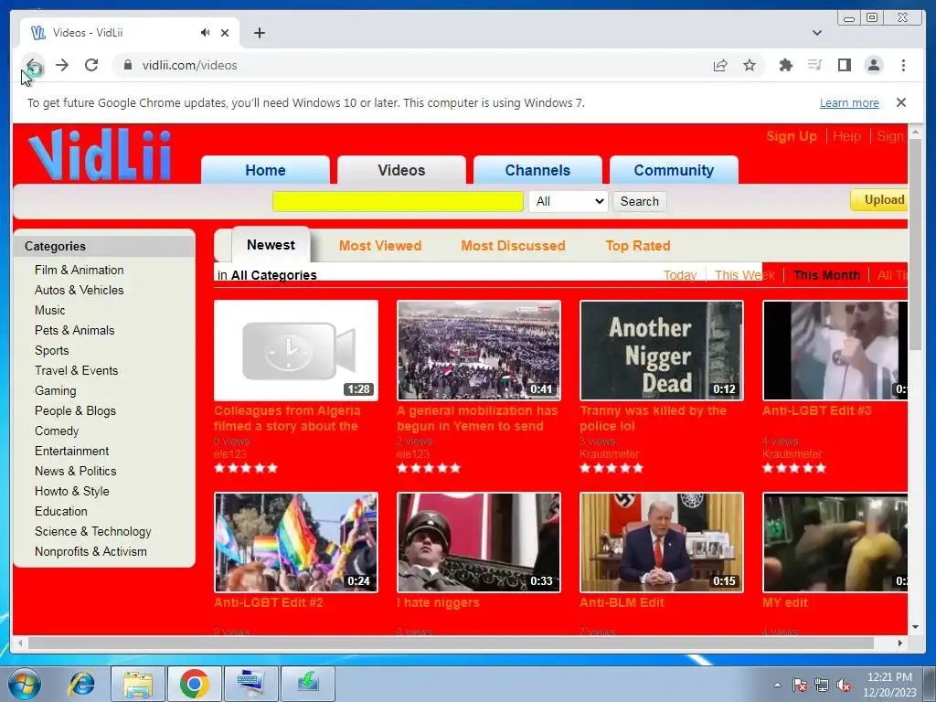Select Nonprofits & Activism category
936x702 pixels.
coord(90,551)
